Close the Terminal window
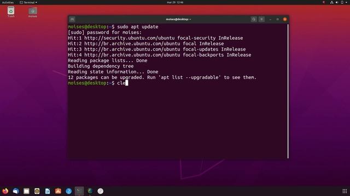 pos(285,20)
